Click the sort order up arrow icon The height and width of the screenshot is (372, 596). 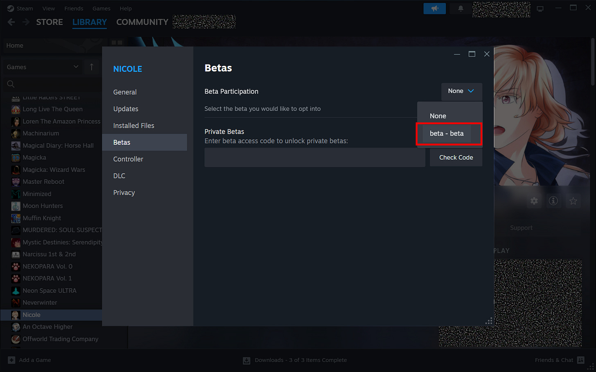point(91,67)
